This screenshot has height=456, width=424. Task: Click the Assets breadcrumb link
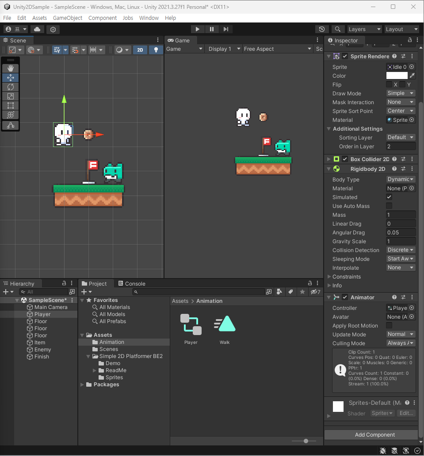[180, 301]
